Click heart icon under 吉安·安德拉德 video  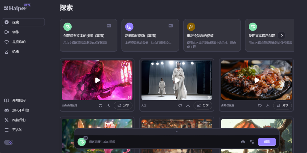[x=100, y=106]
